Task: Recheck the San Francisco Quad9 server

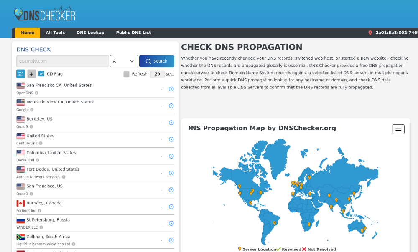Action: (x=171, y=190)
